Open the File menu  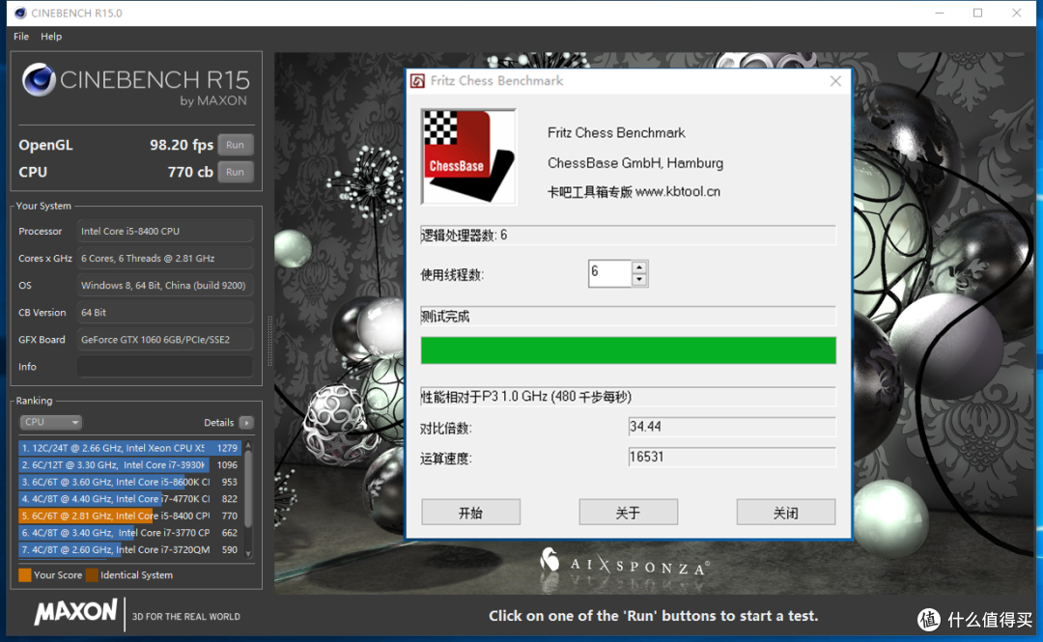pyautogui.click(x=20, y=37)
